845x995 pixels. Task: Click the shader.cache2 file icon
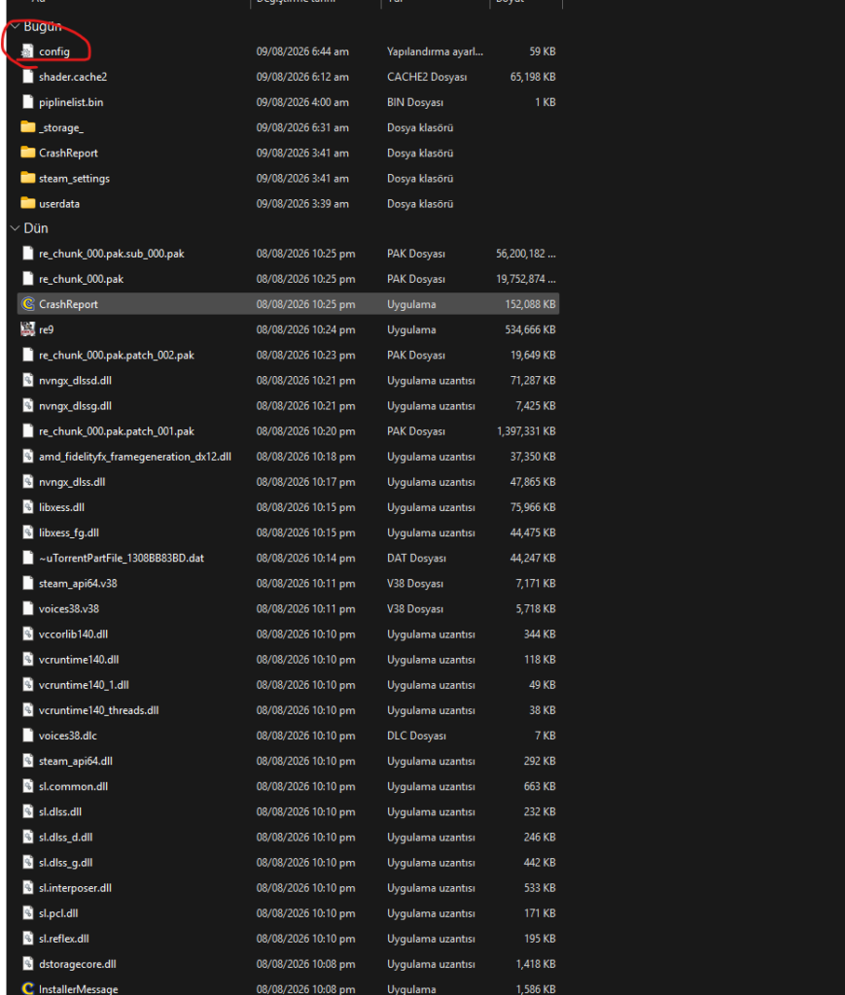point(27,77)
